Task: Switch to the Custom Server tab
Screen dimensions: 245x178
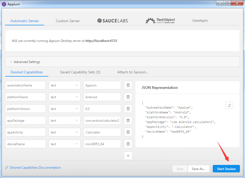Action: coord(68,21)
